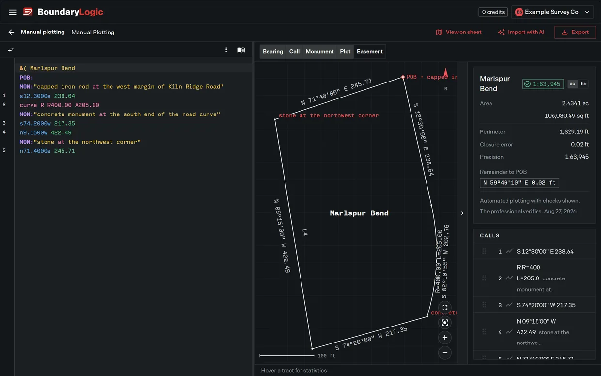Click the Example Survey Co avatar
The image size is (601, 376).
pos(519,12)
